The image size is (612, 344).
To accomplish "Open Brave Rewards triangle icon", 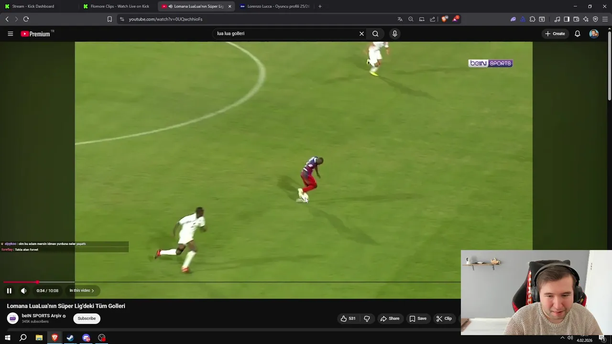I will point(455,19).
